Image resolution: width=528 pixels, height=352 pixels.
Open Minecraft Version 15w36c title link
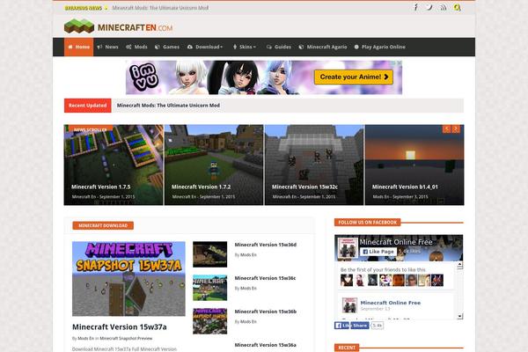(266, 278)
